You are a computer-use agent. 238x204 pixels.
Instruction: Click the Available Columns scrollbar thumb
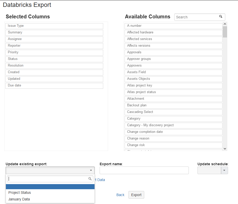pos(225,32)
